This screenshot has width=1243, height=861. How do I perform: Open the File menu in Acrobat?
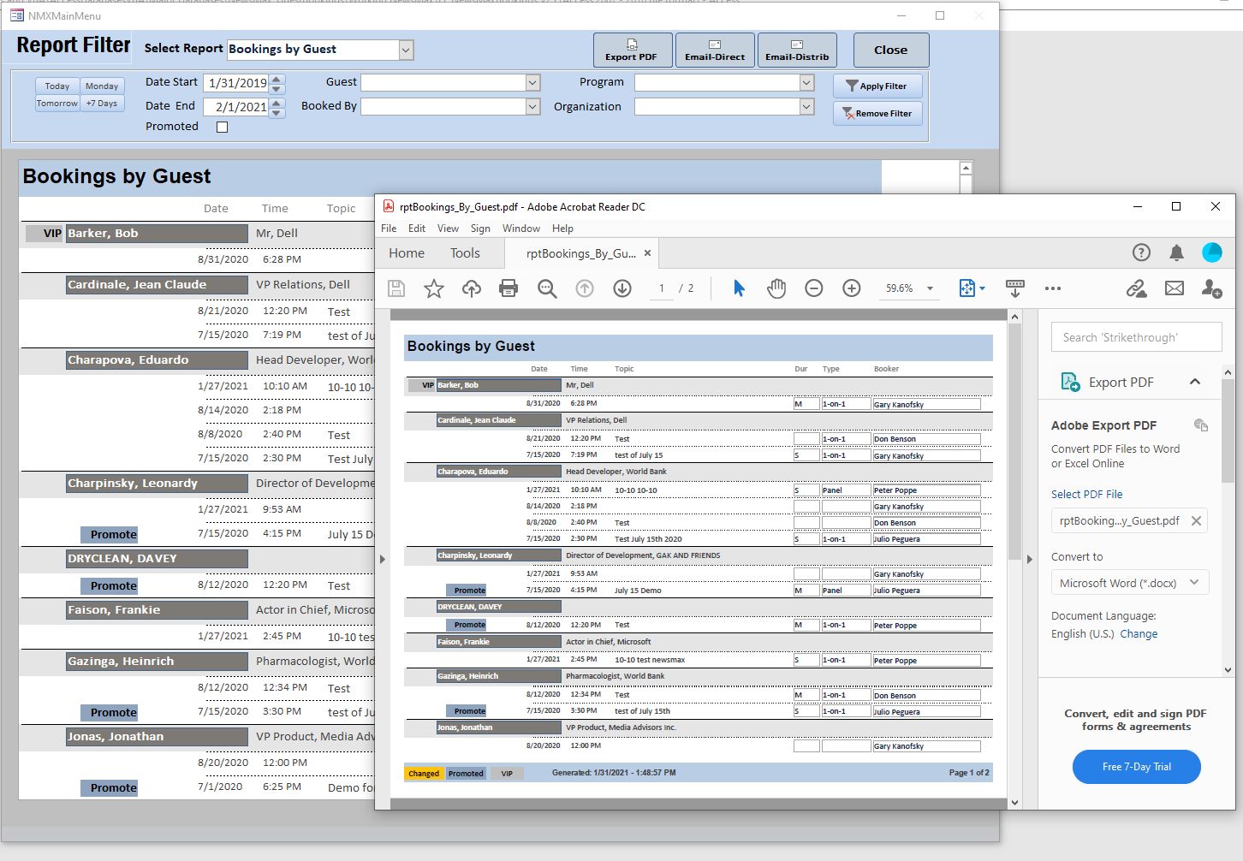coord(389,229)
